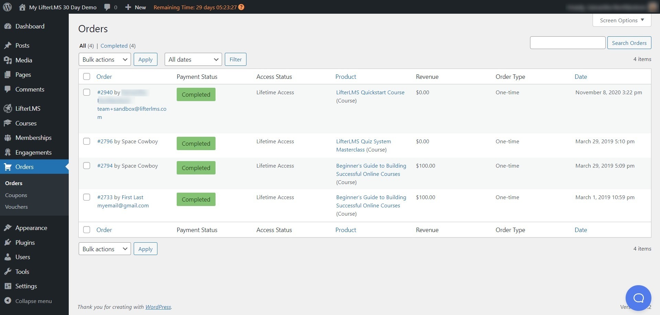Open order #2940 link

(x=105, y=92)
